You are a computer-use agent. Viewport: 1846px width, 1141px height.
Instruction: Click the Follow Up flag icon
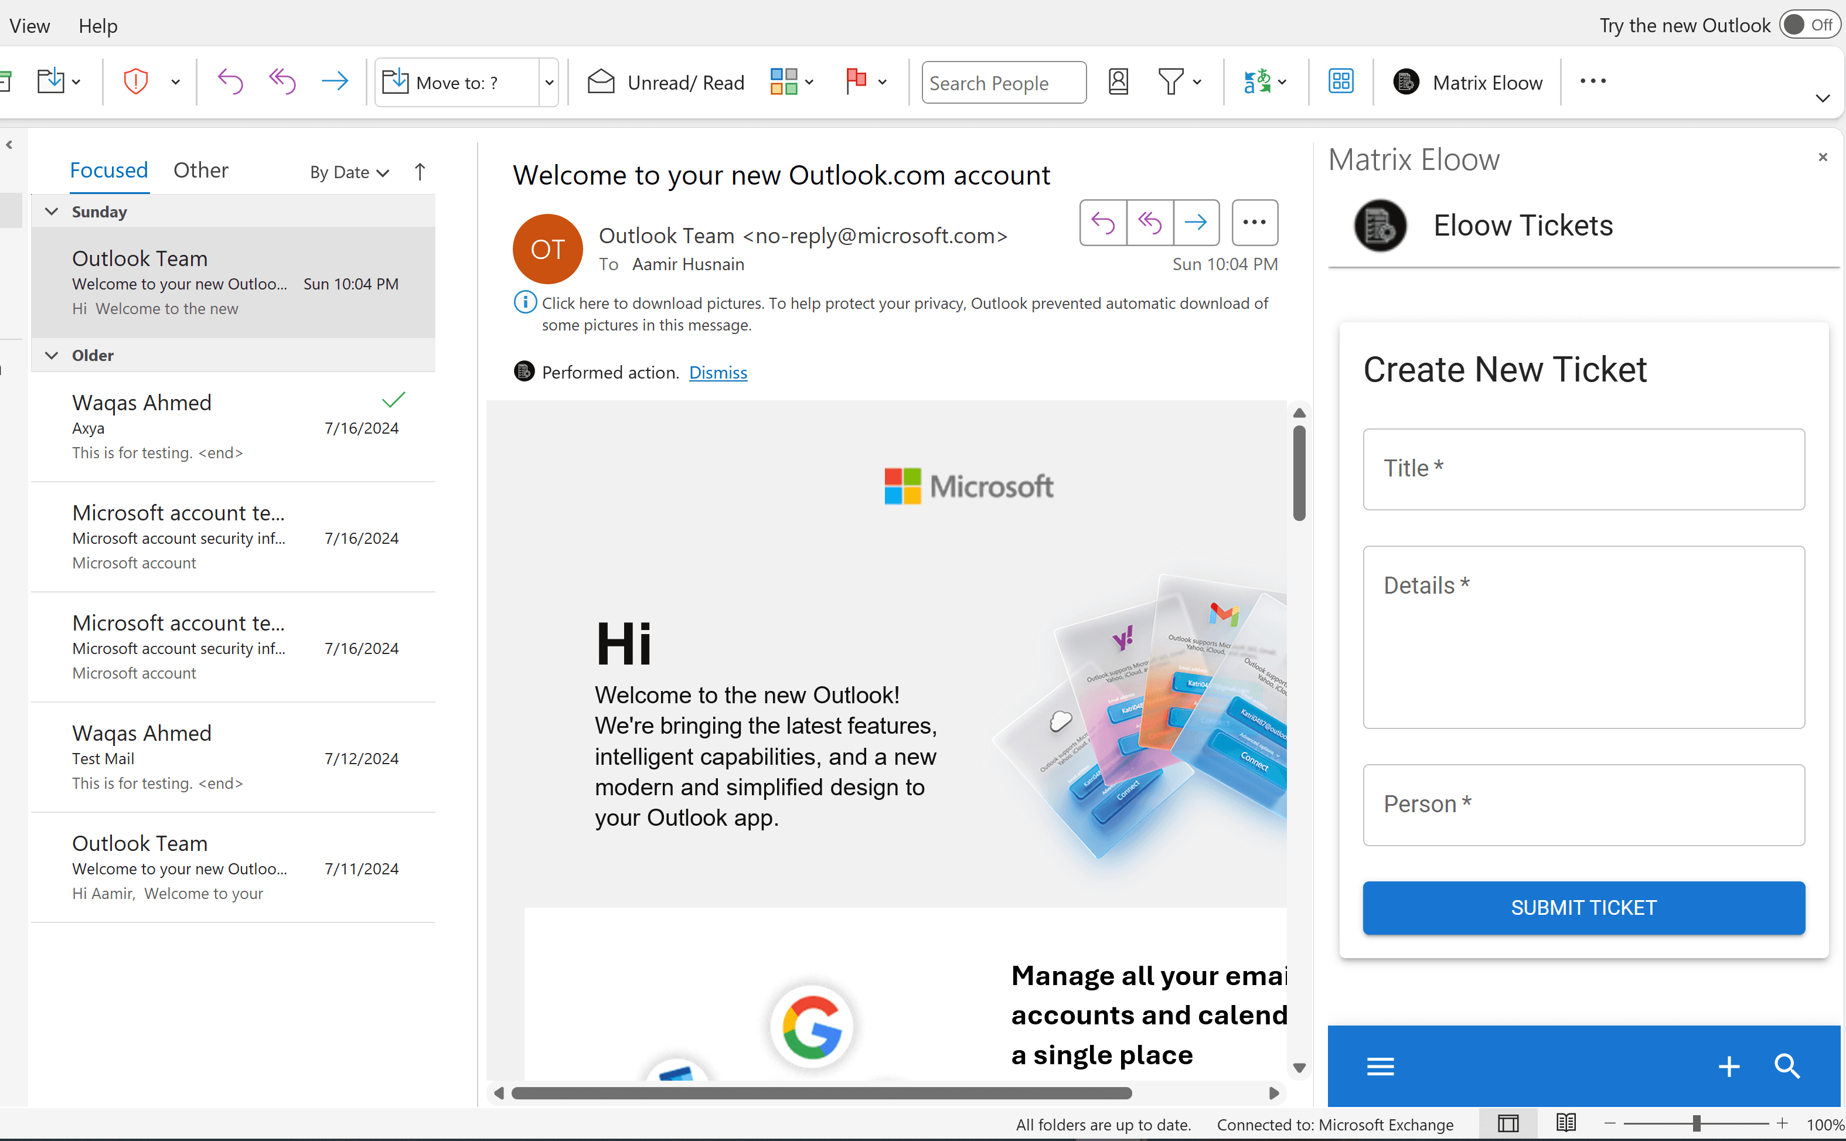(856, 81)
